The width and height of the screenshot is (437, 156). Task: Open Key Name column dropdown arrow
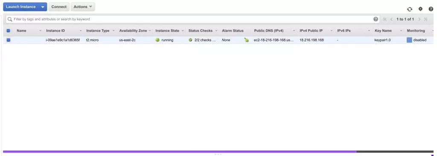pos(401,31)
